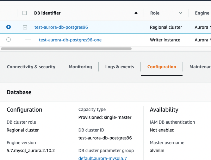Open the test-aurora-db-postgres96 cluster link
Image resolution: width=211 pixels, height=160 pixels.
(x=61, y=27)
